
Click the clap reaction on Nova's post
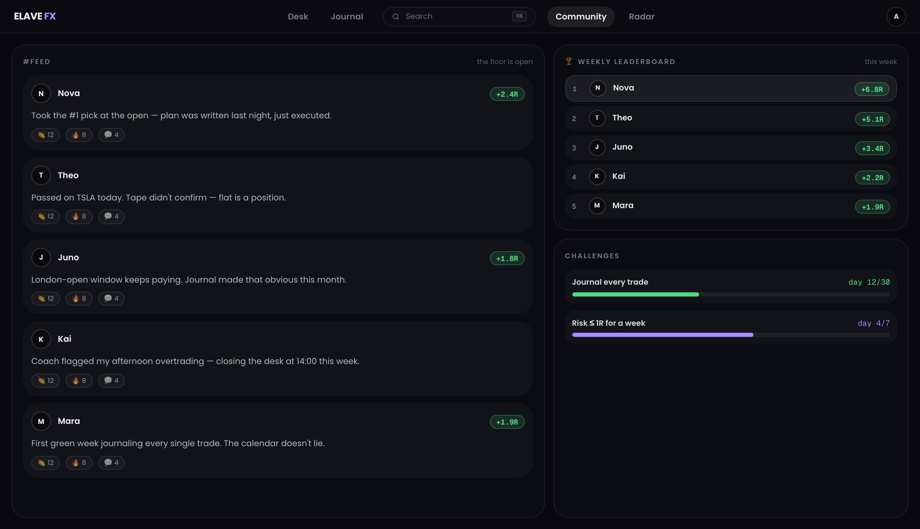coord(45,135)
